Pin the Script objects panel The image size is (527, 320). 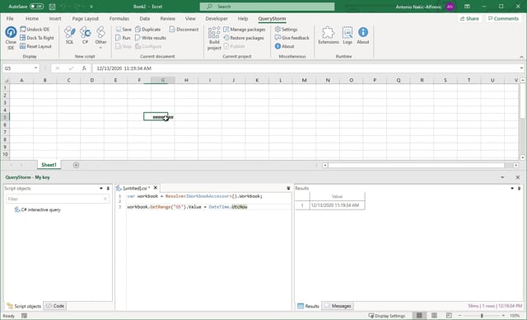(108, 188)
